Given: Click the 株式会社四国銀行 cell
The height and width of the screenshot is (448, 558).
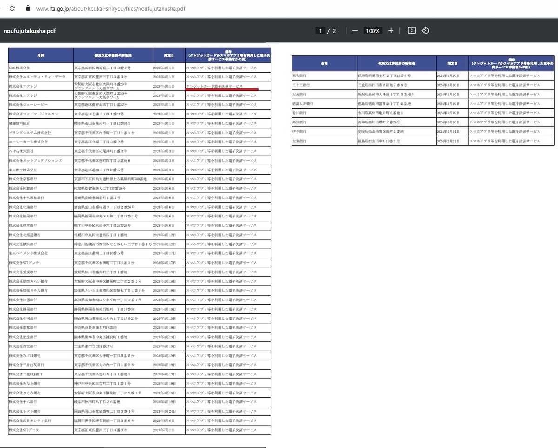Looking at the screenshot, I should (41, 300).
